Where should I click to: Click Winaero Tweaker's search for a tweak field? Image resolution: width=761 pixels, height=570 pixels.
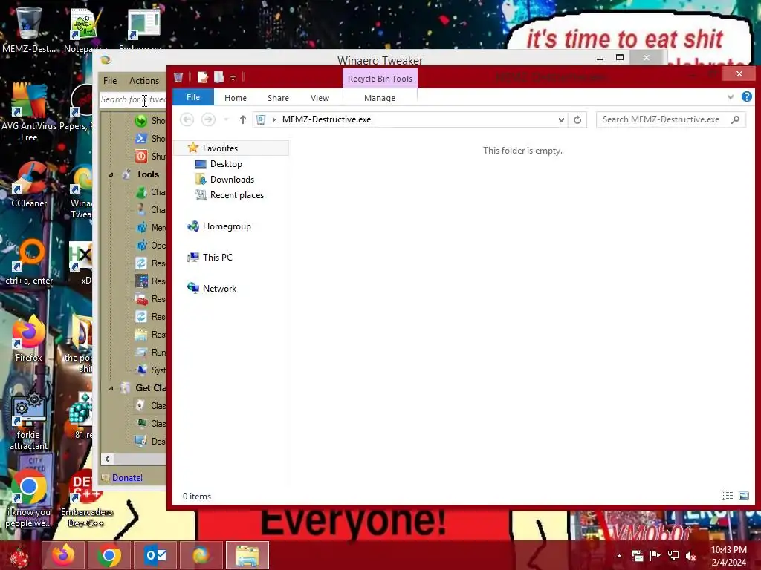(x=134, y=99)
